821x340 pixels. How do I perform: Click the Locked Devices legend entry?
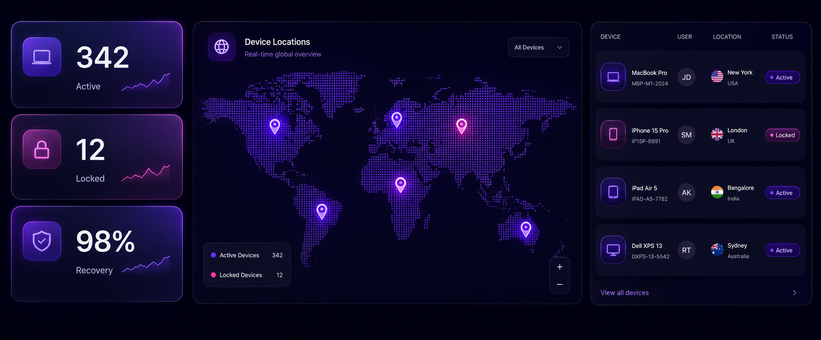coord(246,275)
